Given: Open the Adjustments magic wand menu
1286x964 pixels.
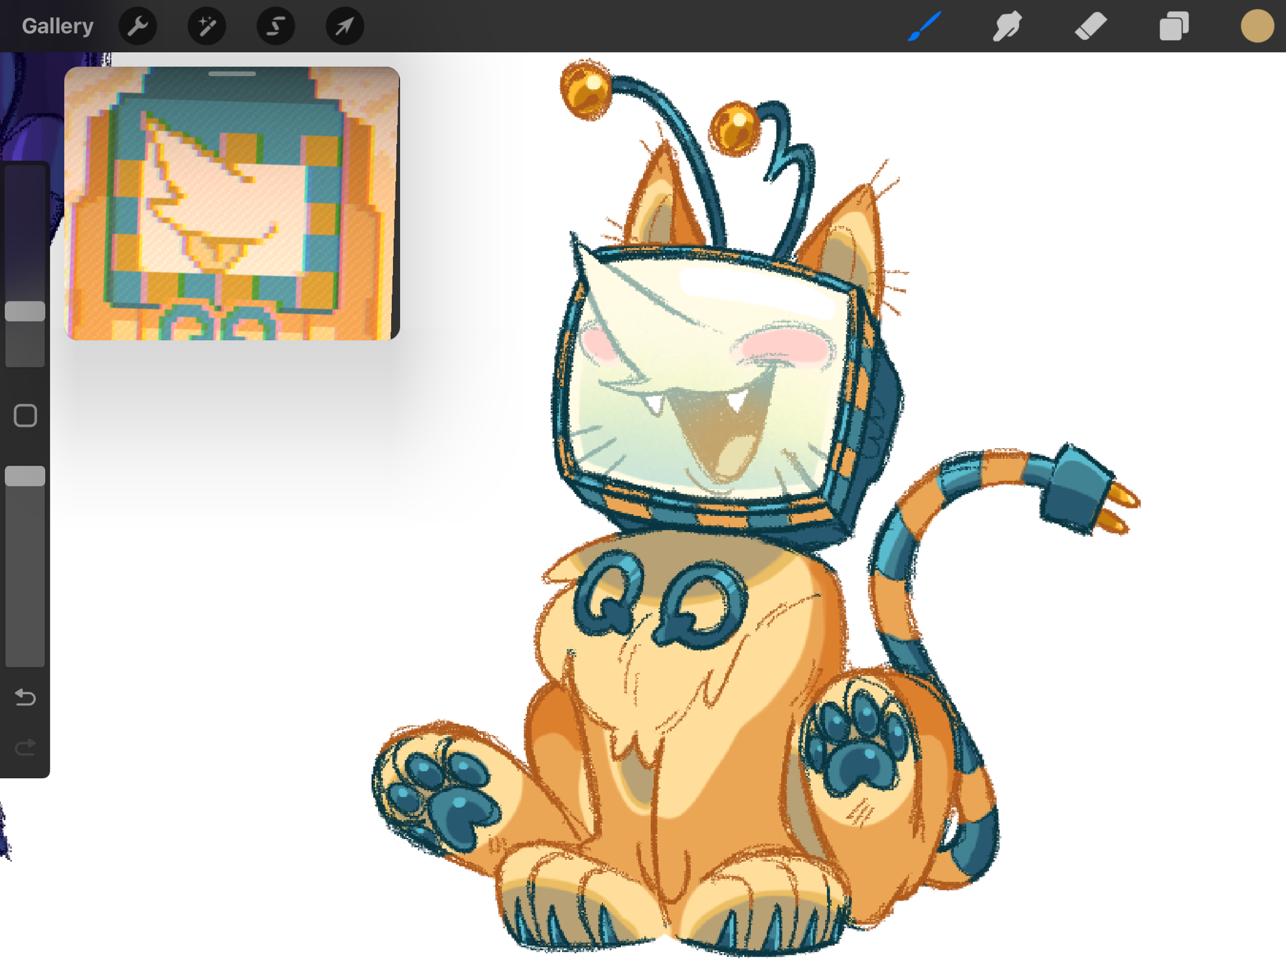Looking at the screenshot, I should coord(207,26).
